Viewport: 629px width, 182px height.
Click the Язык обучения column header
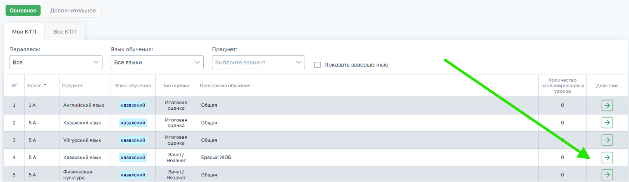point(133,85)
